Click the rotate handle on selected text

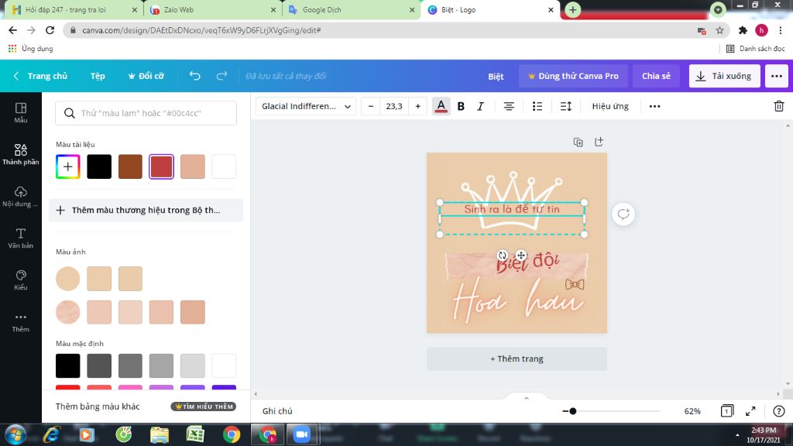tap(502, 256)
